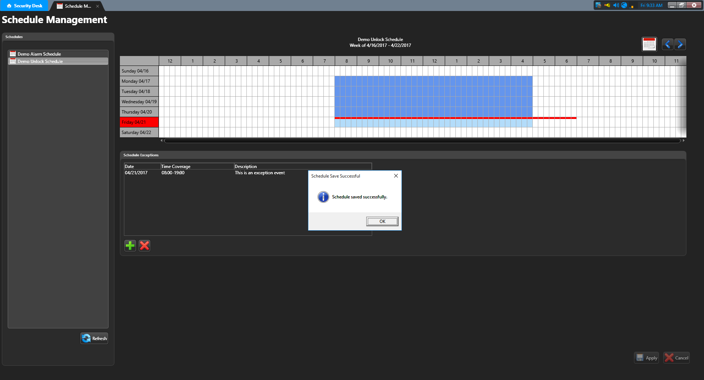Screen dimensions: 704x380
Task: Refresh the schedules list
Action: (94, 338)
